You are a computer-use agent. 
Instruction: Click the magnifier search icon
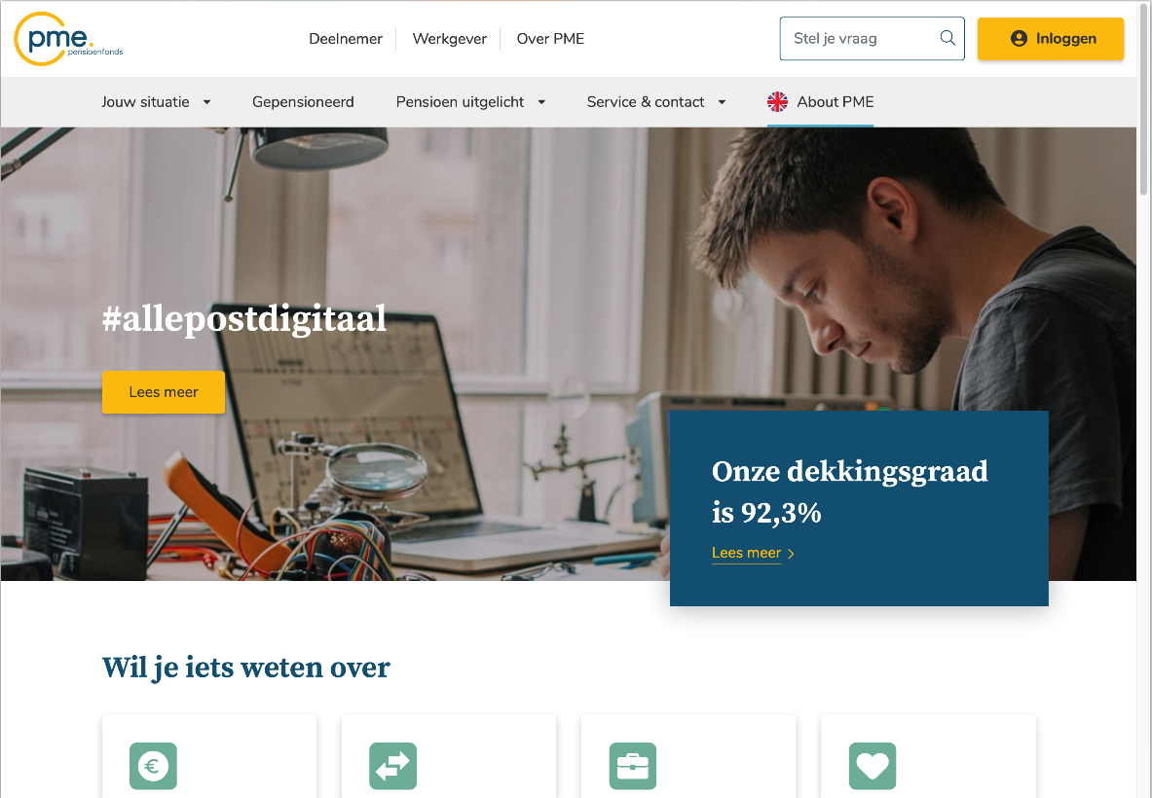click(x=948, y=38)
